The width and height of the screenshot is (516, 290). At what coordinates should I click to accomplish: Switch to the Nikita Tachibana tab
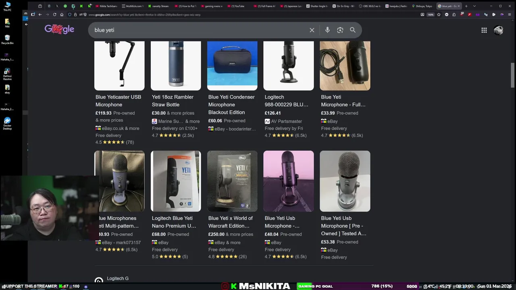(106, 6)
